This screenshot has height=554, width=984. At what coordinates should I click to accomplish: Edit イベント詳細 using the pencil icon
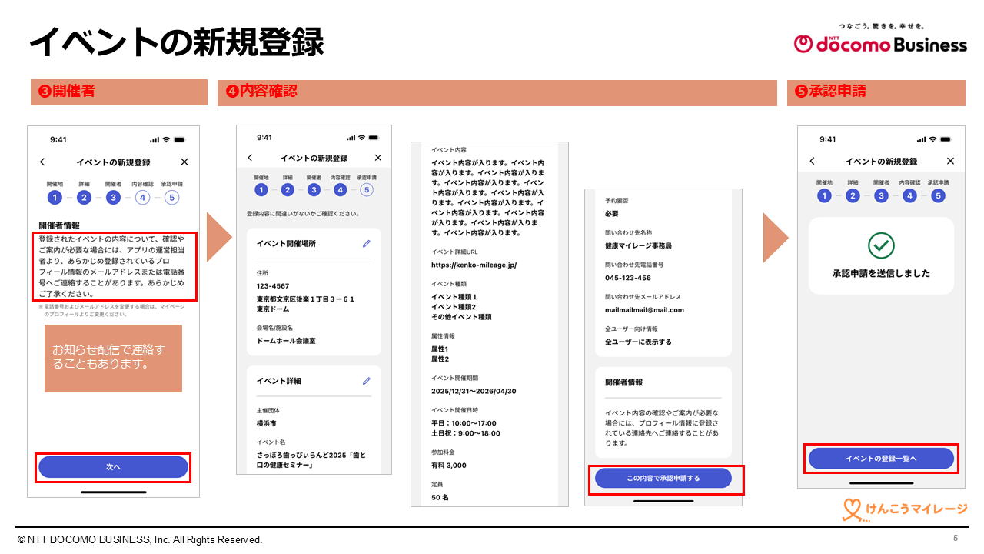point(367,381)
